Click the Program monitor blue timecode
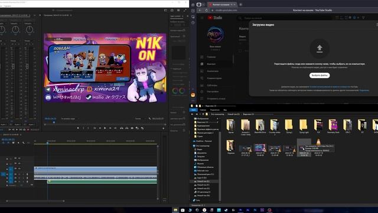Viewport: 378px width, 213px height. click(50, 118)
